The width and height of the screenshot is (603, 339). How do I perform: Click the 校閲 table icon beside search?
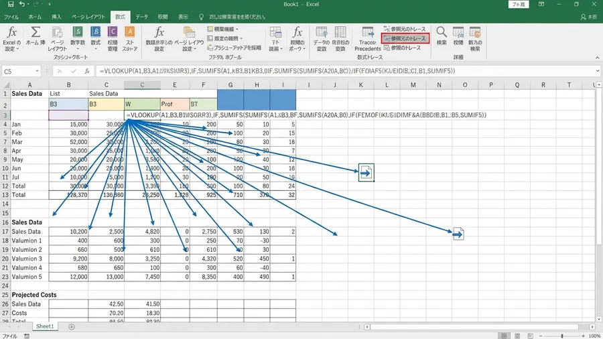pos(458,32)
